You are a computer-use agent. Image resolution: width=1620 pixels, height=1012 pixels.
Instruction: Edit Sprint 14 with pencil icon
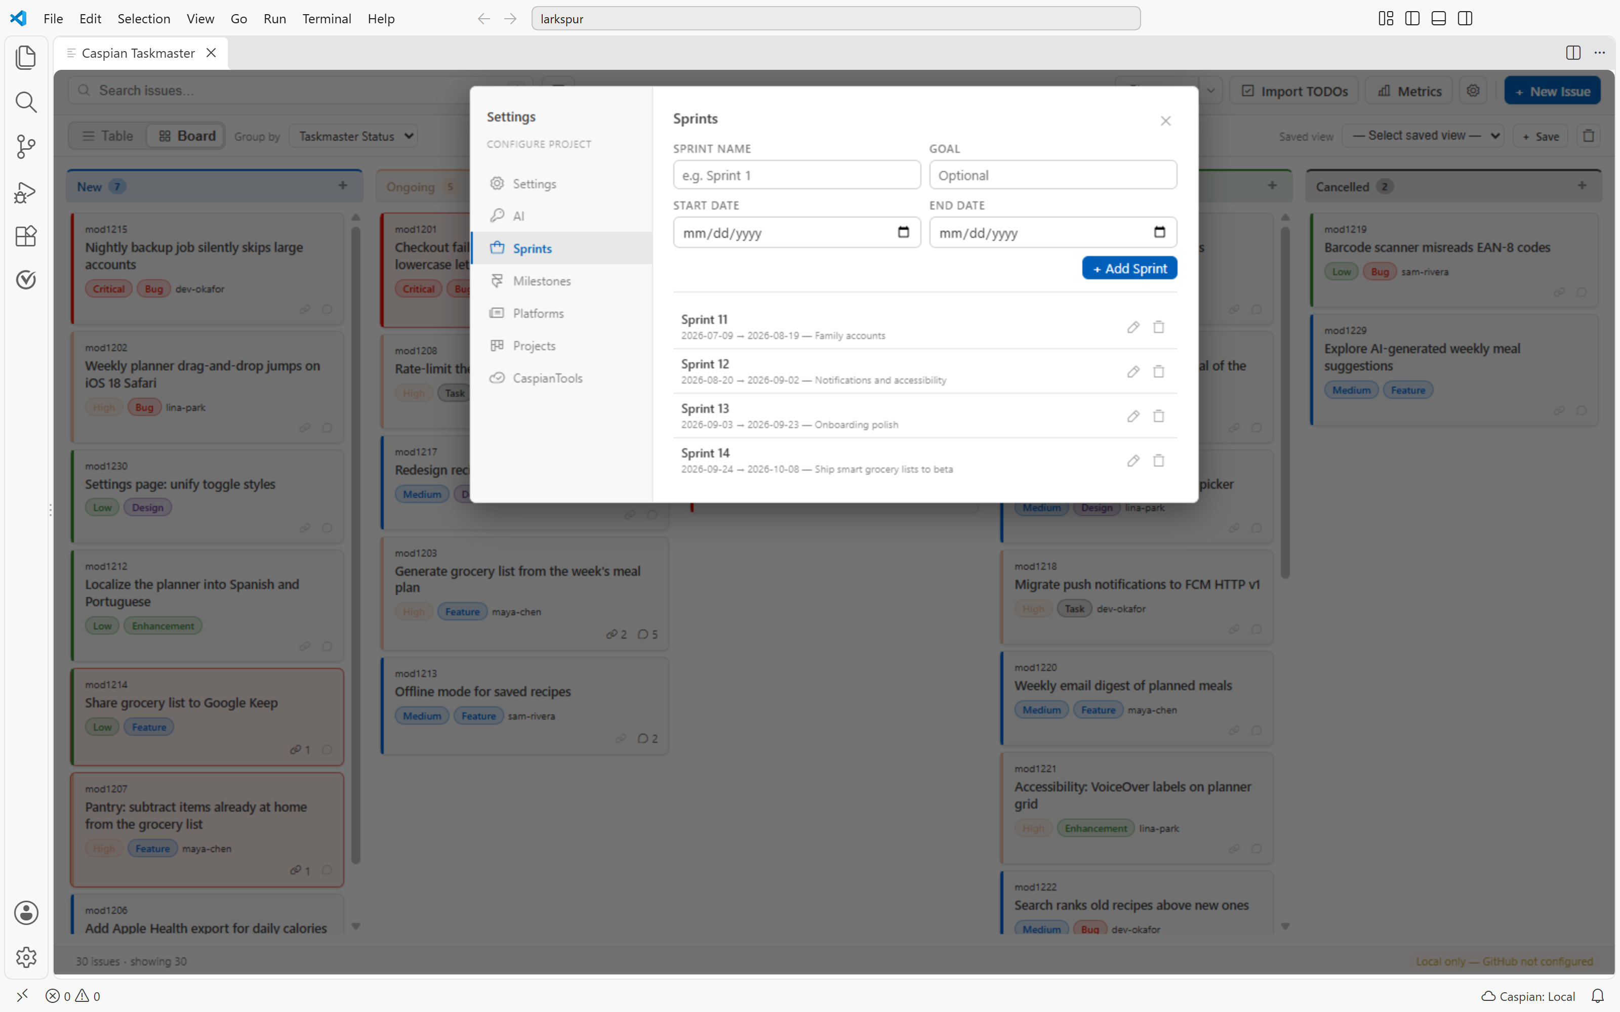tap(1132, 460)
